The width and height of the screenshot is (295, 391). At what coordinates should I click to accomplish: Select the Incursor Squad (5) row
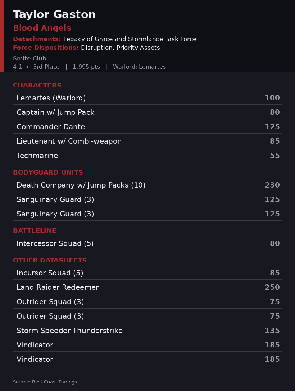(147, 273)
